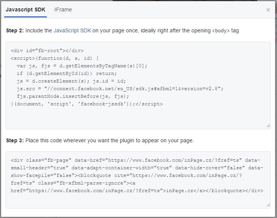Switch to the IFrame tab
The width and height of the screenshot is (277, 218).
63,10
